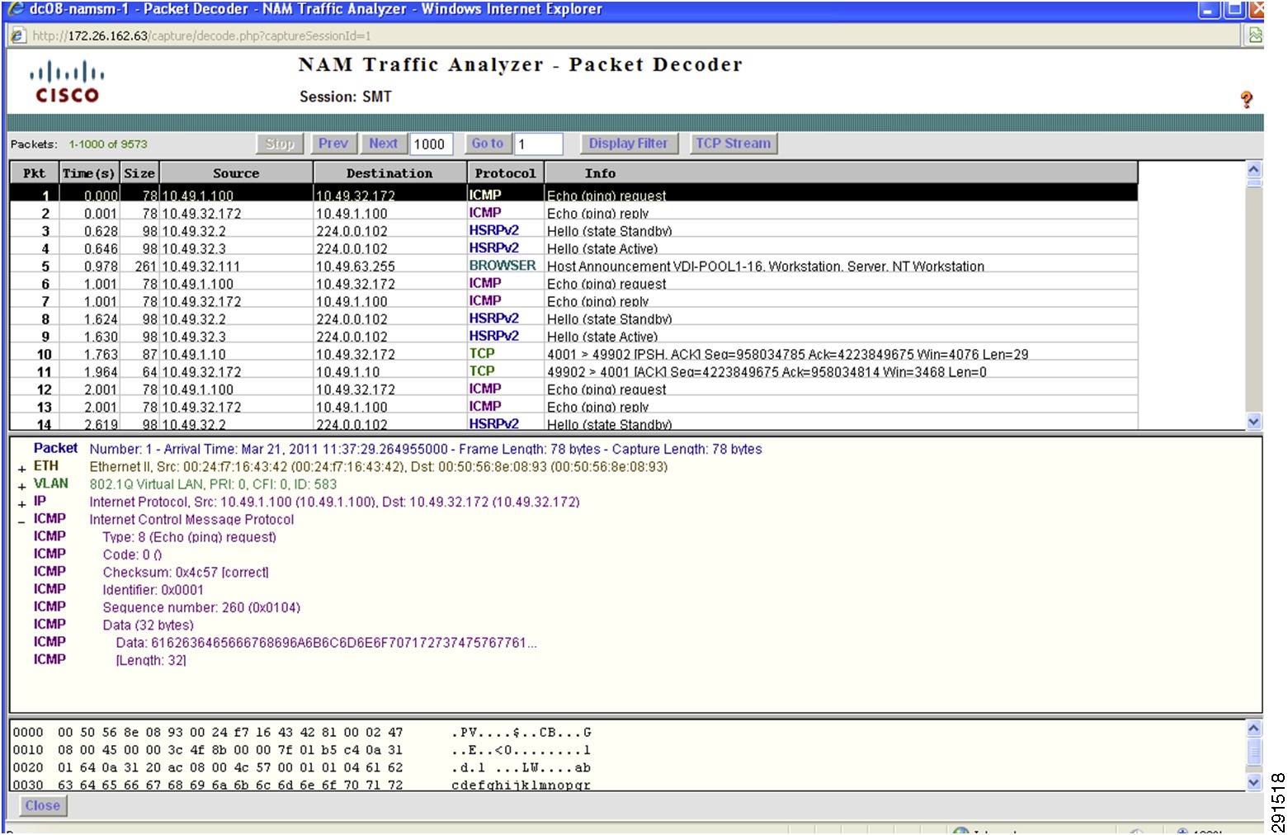The width and height of the screenshot is (1288, 835).
Task: Click hex dump row at offset 0000
Action: click(x=302, y=733)
